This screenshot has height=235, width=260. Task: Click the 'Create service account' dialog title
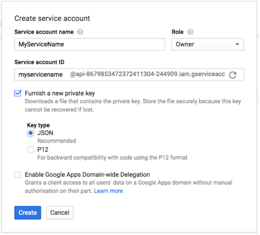pyautogui.click(x=52, y=18)
